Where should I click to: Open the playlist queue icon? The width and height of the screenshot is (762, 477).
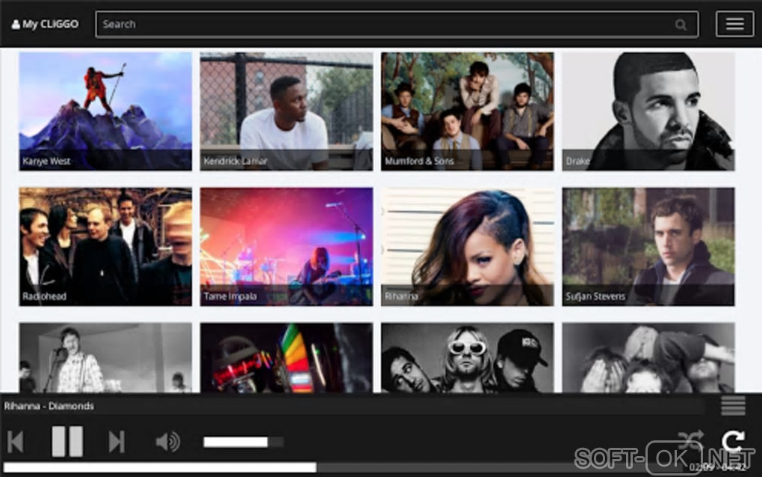734,405
